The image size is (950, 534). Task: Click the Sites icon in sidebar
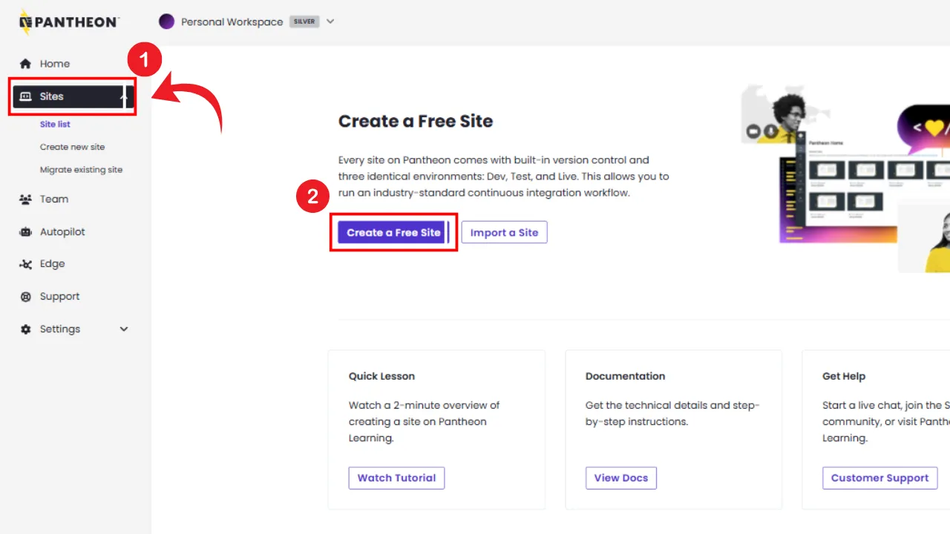click(x=26, y=96)
